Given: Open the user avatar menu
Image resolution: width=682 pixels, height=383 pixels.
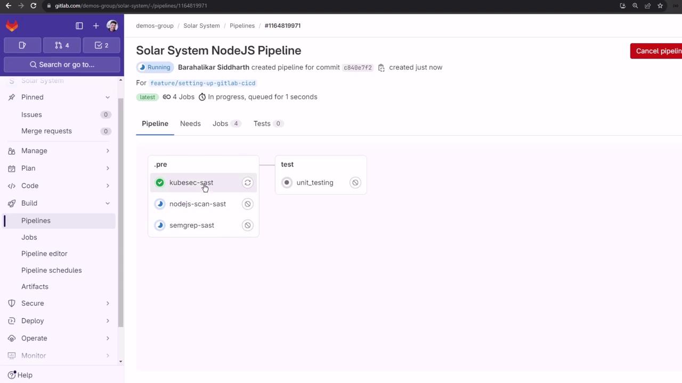Looking at the screenshot, I should click(112, 26).
